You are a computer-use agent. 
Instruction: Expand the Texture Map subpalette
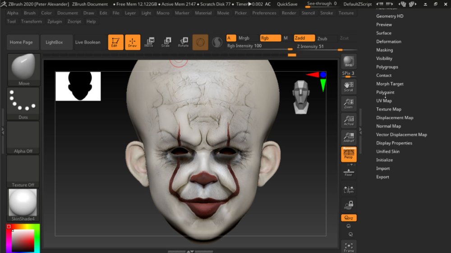tap(389, 109)
